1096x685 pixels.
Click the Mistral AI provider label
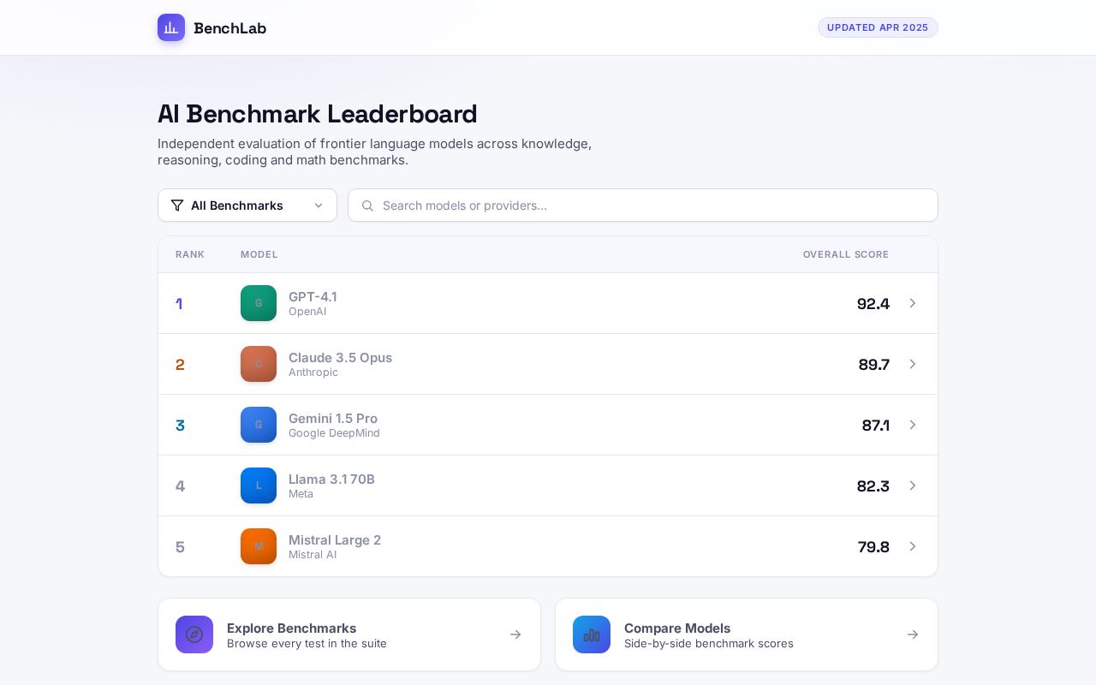[313, 555]
